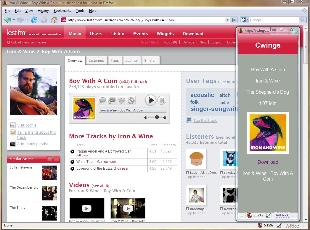310x230 pixels.
Task: Click the Sufjan Stevens artist thumbnail
Action: [50, 173]
